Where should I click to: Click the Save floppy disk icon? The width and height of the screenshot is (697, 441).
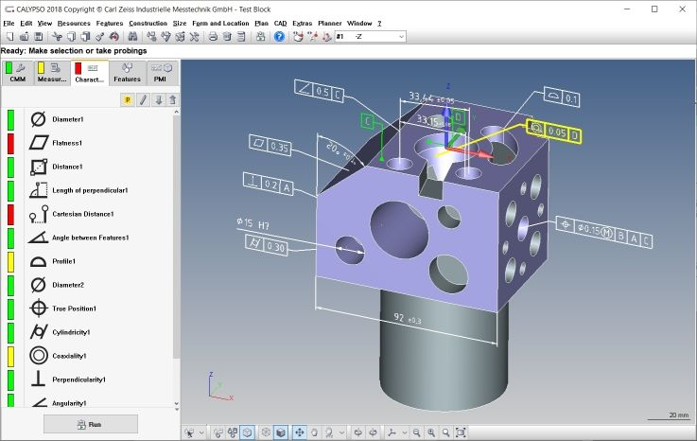38,37
